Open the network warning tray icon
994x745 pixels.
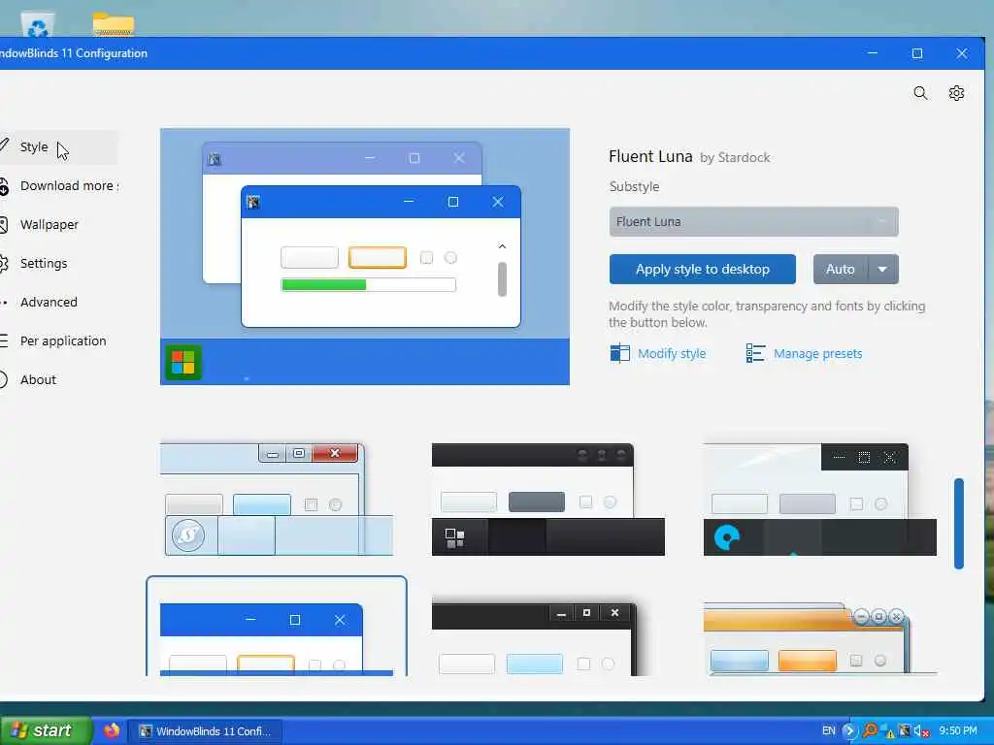888,731
